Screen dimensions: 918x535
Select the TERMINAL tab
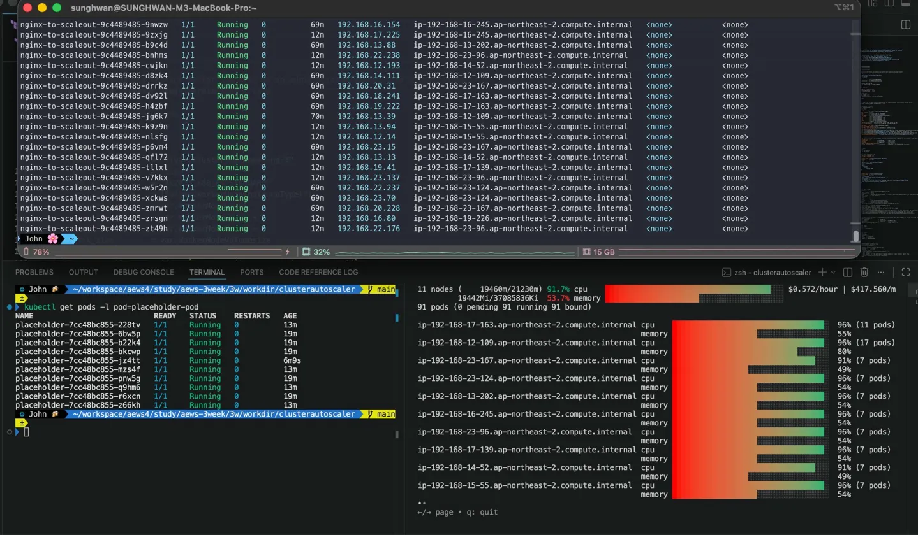pos(207,272)
